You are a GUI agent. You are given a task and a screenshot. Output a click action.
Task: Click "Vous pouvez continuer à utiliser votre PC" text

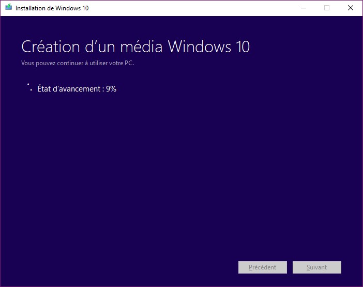pyautogui.click(x=78, y=63)
